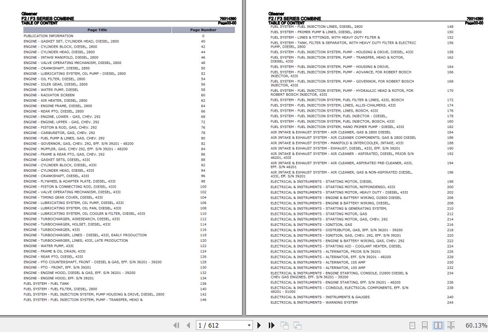The image size is (488, 332).
Task: Click page number 244 for WARNING SYSTEM
Action: (450, 303)
